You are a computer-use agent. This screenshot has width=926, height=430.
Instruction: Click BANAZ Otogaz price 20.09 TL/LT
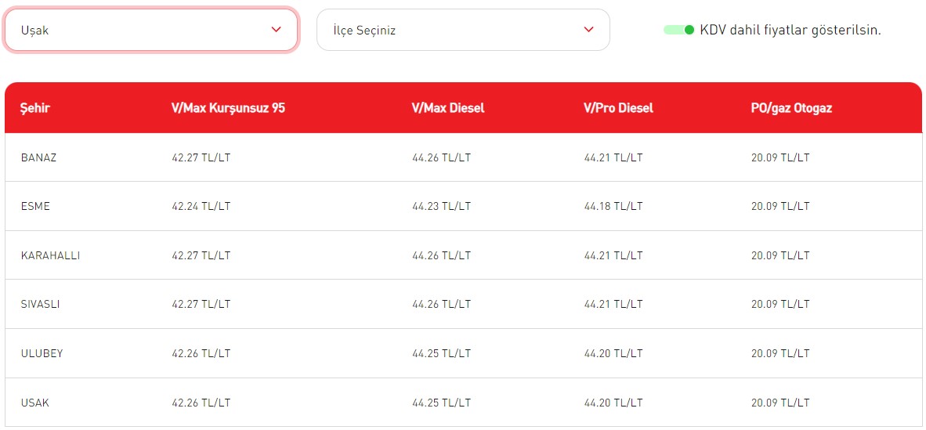pyautogui.click(x=780, y=157)
